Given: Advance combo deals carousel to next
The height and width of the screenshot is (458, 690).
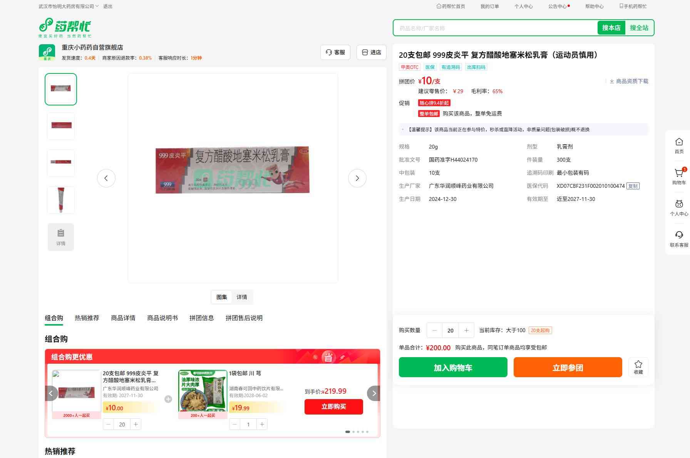Looking at the screenshot, I should [x=373, y=393].
